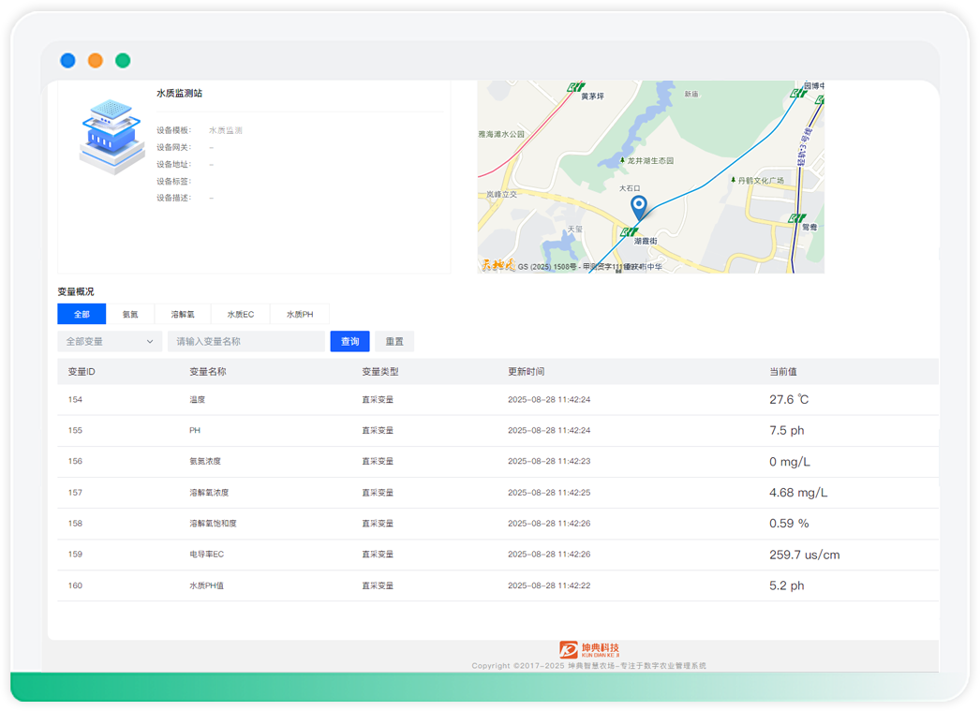Open the 水质EC tab

(x=241, y=315)
